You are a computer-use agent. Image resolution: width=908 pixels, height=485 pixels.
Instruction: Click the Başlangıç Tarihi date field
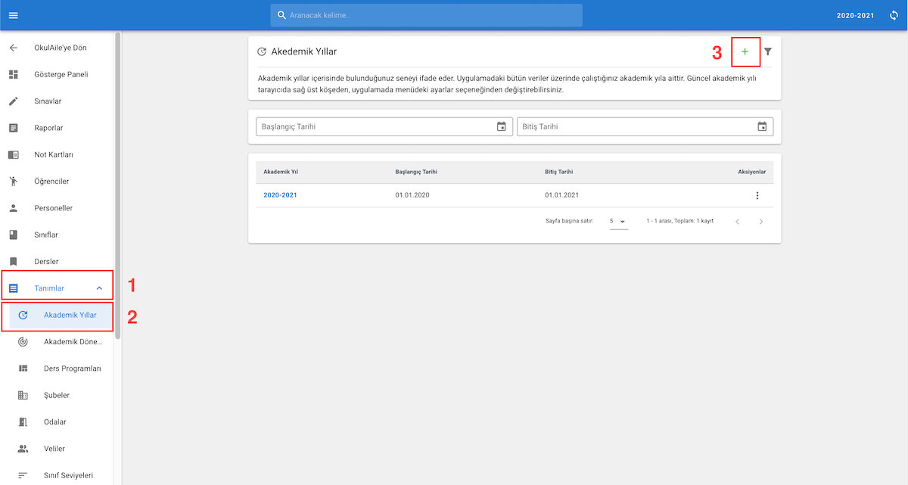tap(384, 126)
